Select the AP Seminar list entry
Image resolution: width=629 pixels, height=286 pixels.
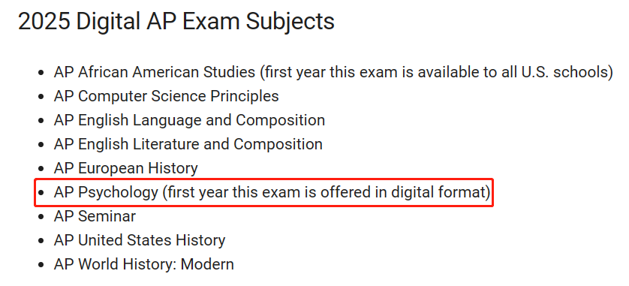[95, 216]
